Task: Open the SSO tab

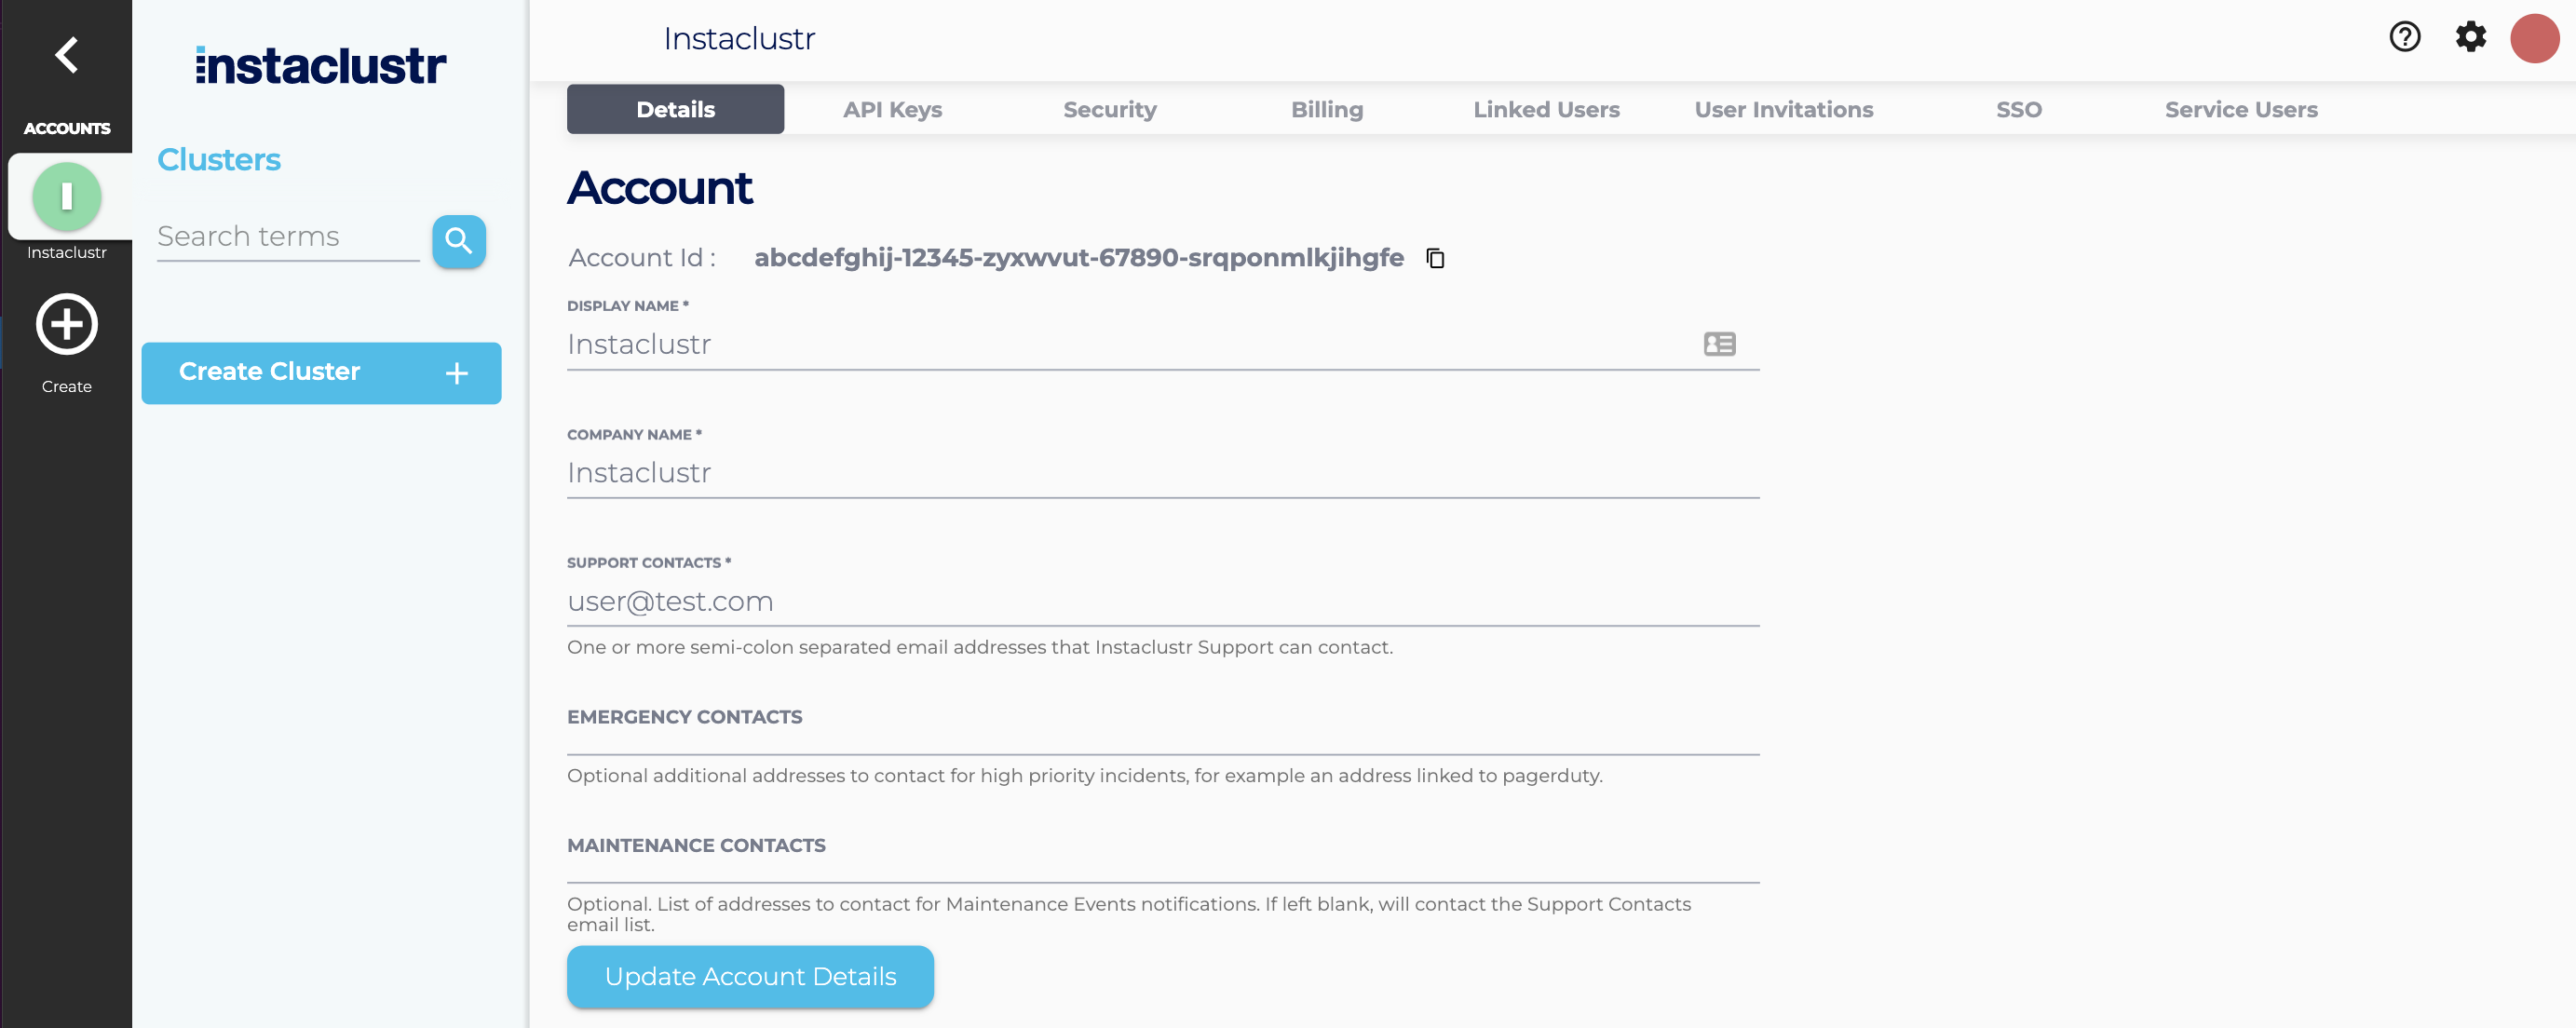Action: (2019, 109)
